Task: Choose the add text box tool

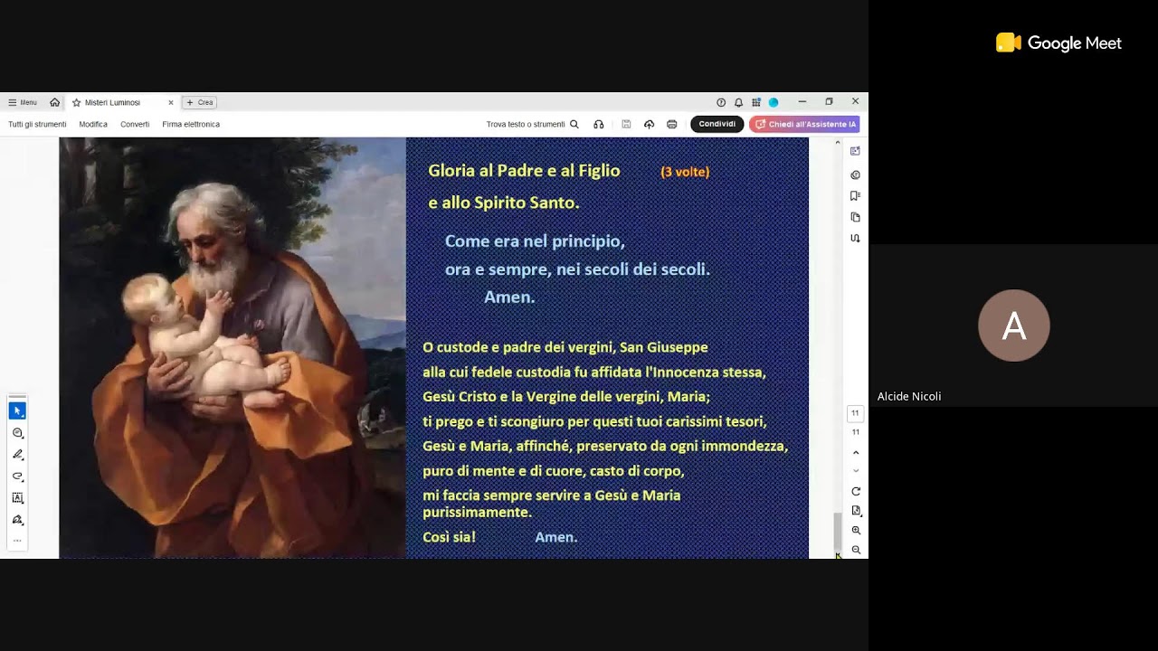Action: point(17,498)
